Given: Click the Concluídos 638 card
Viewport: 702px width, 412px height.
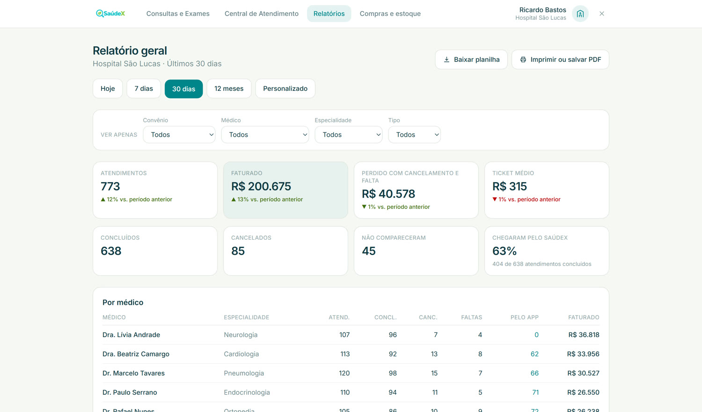Looking at the screenshot, I should pos(155,251).
